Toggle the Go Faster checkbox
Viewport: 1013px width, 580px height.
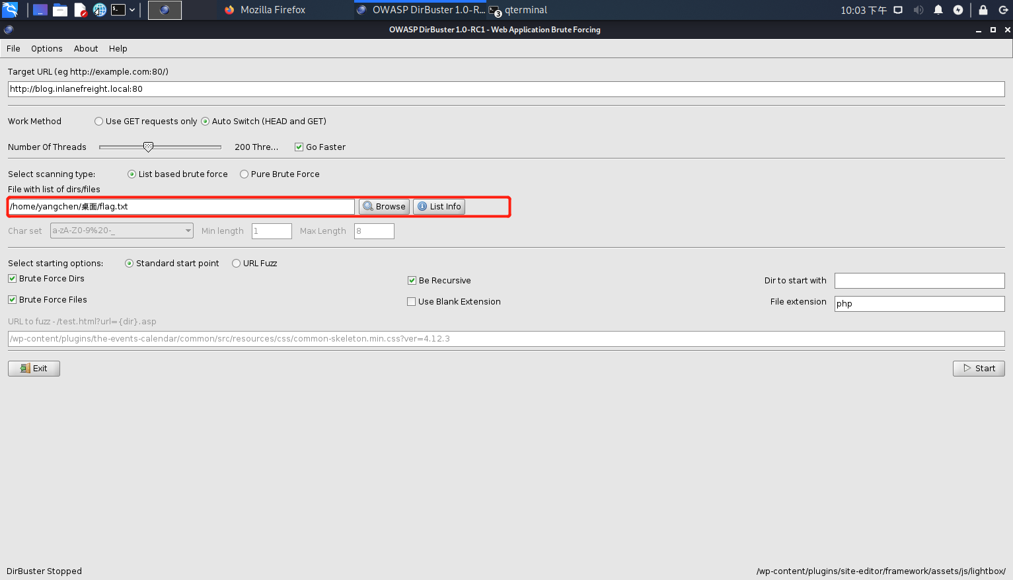pos(320,147)
